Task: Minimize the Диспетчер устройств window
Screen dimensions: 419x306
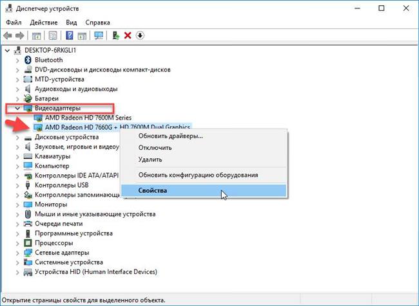Action: click(357, 8)
